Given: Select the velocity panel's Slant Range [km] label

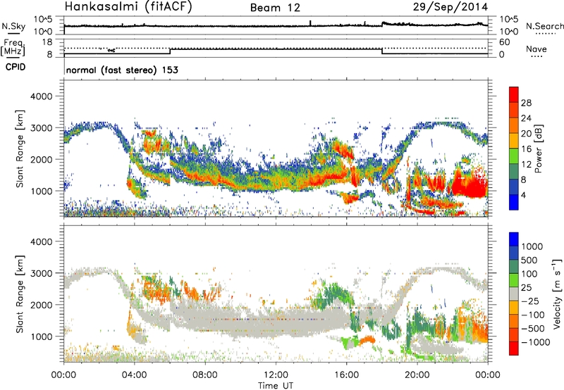Looking at the screenshot, I should (20, 294).
